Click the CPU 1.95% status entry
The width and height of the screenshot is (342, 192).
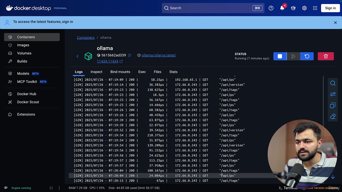[97, 188]
